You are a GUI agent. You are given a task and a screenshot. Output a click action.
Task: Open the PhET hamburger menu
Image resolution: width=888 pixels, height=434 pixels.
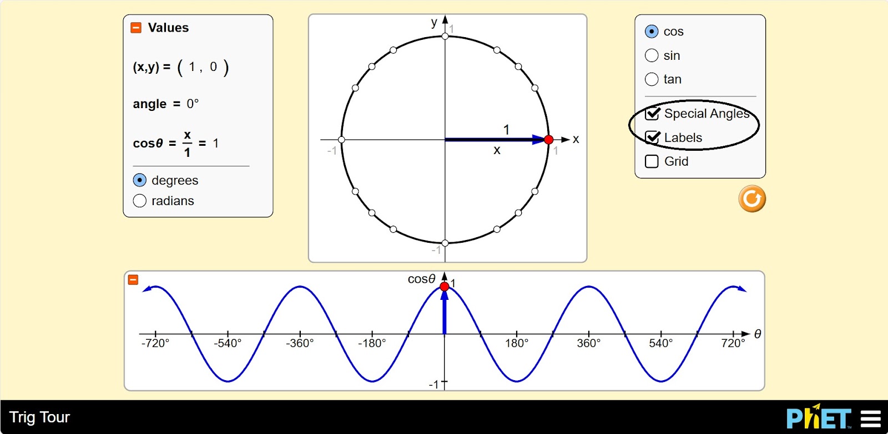point(870,418)
